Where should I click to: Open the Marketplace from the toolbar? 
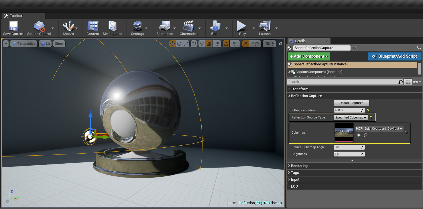pyautogui.click(x=112, y=28)
